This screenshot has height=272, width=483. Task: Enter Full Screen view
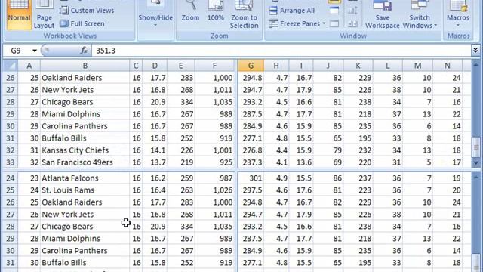point(82,23)
